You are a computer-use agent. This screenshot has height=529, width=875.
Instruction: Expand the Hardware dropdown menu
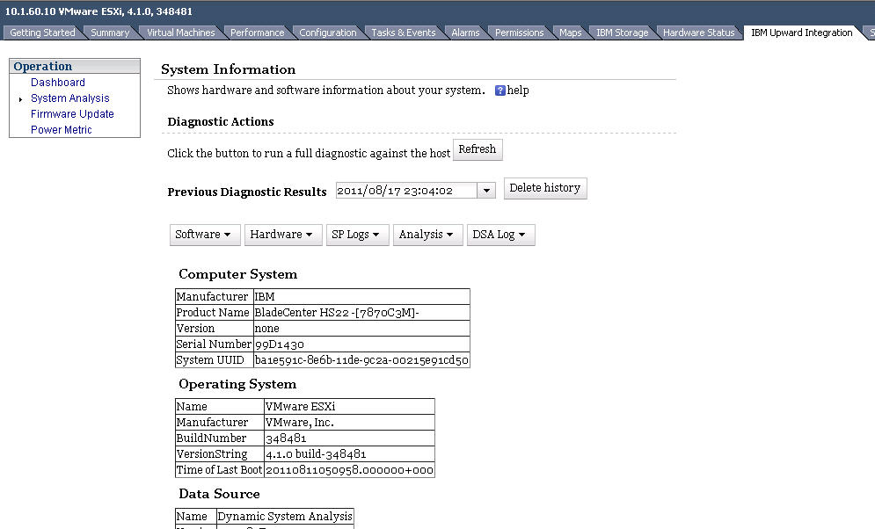tap(282, 235)
